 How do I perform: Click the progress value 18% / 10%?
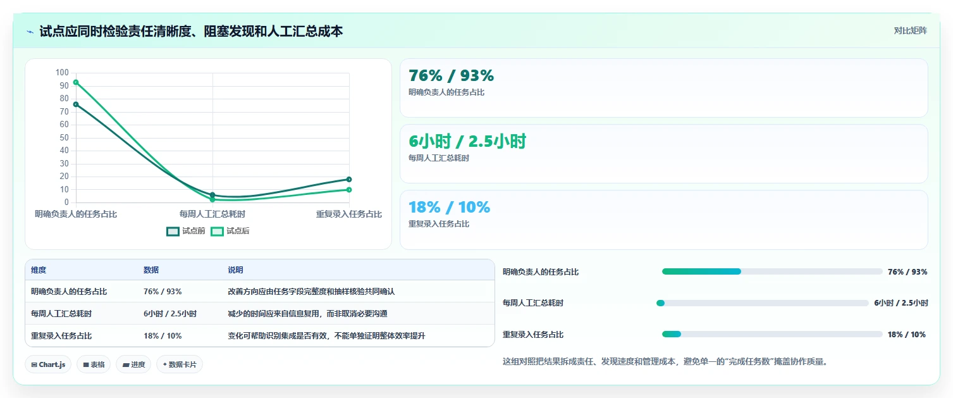(907, 335)
